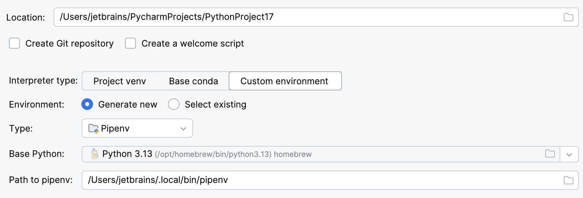The height and width of the screenshot is (198, 583).
Task: Click the Create Git repository label
Action: [x=69, y=44]
